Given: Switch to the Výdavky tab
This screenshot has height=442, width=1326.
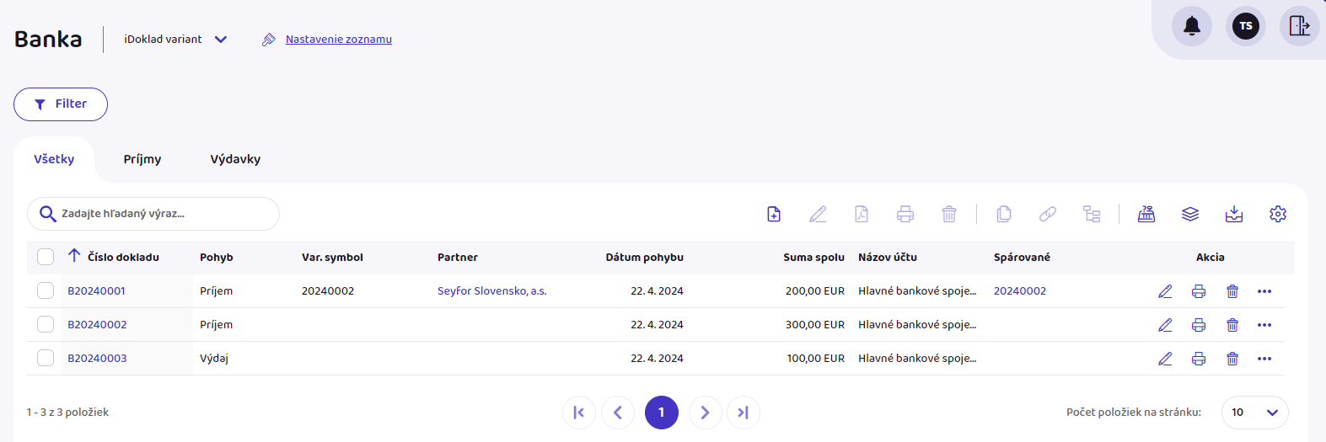Looking at the screenshot, I should click(235, 159).
